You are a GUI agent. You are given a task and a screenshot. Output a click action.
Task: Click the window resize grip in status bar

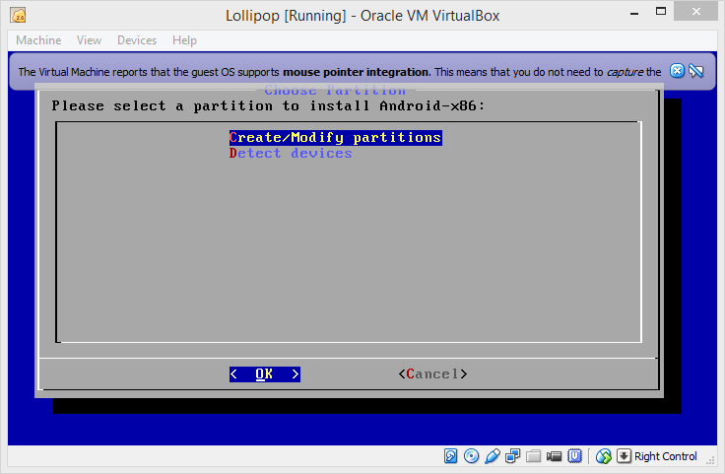(x=711, y=459)
